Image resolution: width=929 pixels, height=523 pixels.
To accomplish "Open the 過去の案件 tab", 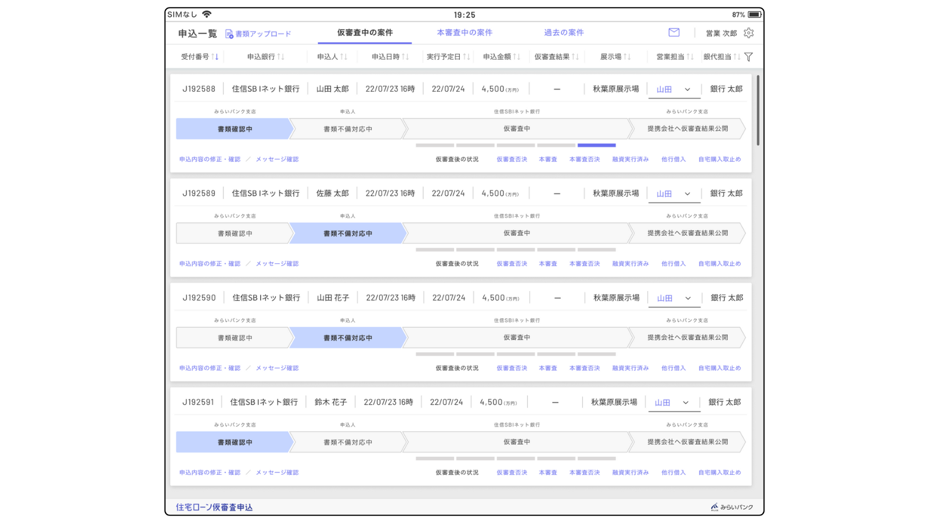I will 563,33.
